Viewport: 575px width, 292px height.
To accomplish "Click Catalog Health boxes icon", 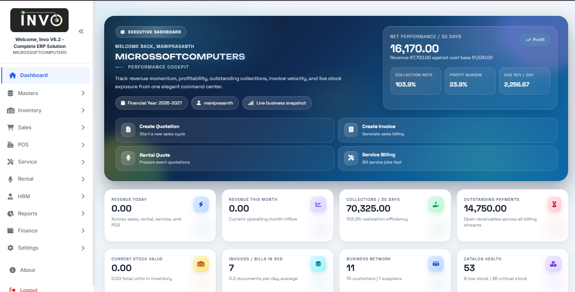I will click(553, 264).
